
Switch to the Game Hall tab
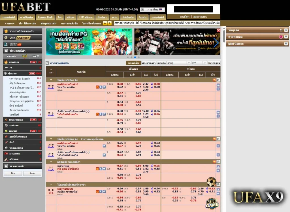pos(45,17)
